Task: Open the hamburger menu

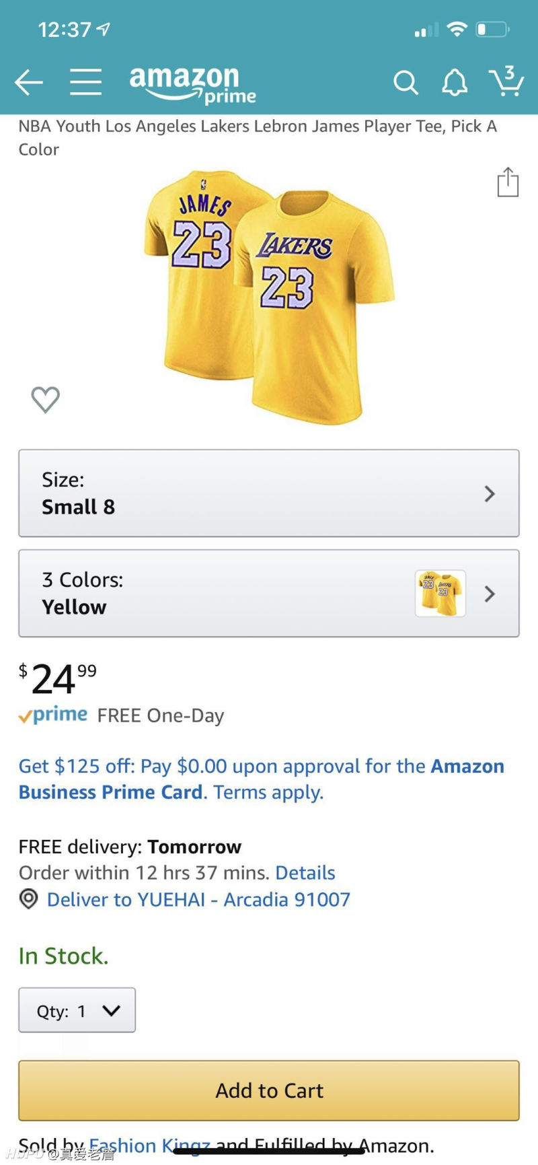Action: coord(85,82)
